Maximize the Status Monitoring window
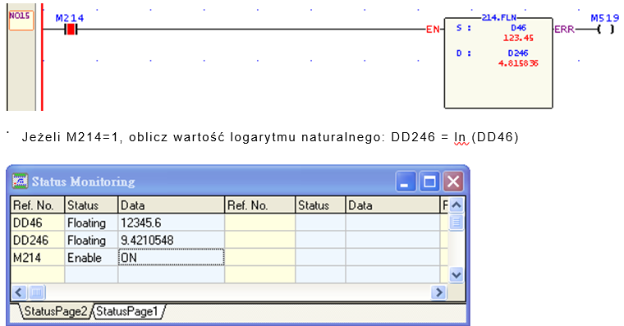Image resolution: width=624 pixels, height=326 pixels. click(x=429, y=182)
